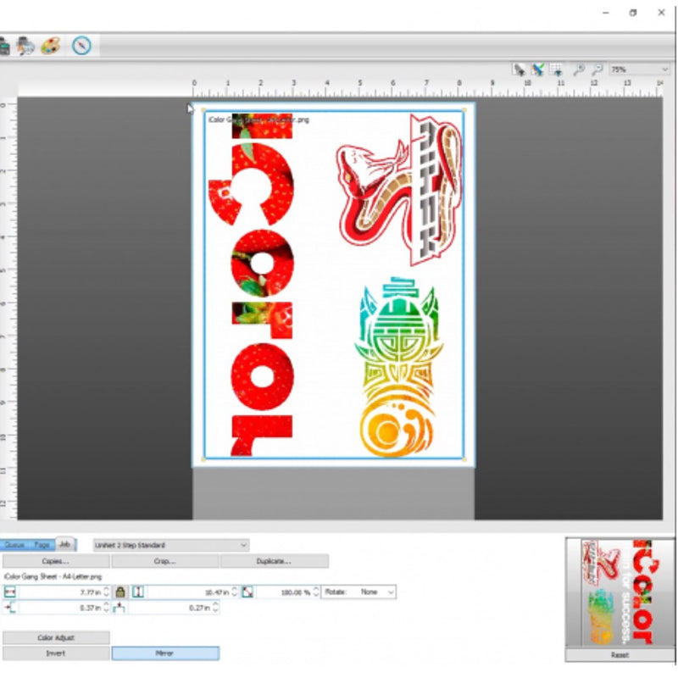Image resolution: width=678 pixels, height=678 pixels.
Task: Click the zoom in magnifier icon
Action: tap(579, 70)
